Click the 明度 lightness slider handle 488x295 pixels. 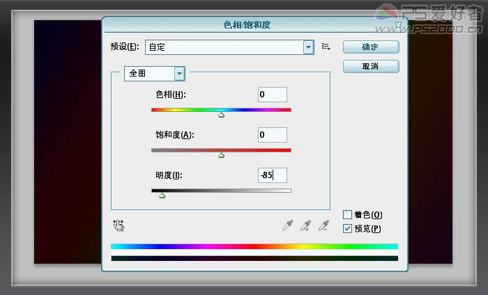click(x=162, y=196)
